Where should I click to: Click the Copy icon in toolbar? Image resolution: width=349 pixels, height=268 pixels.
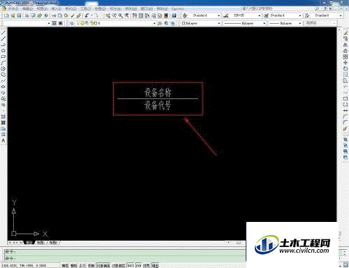coord(60,15)
